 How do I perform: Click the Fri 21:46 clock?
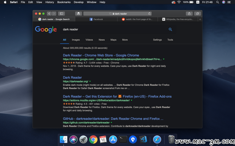pyautogui.click(x=207, y=2)
